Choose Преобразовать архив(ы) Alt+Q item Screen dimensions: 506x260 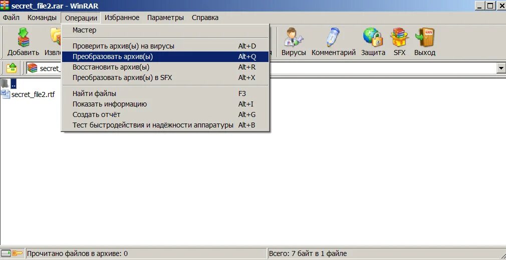tap(165, 56)
